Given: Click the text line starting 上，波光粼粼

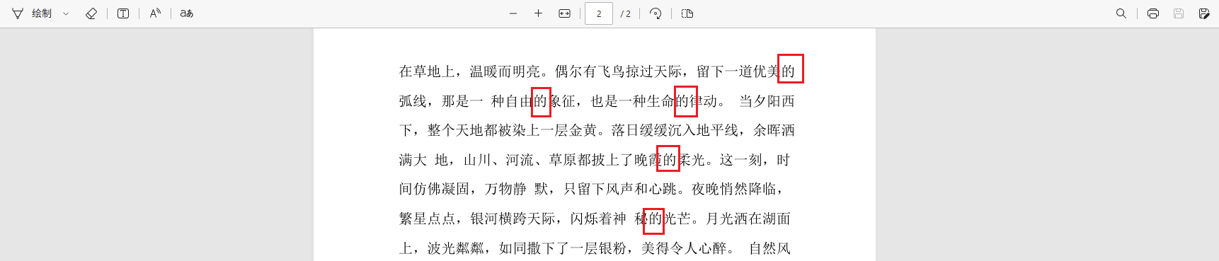Looking at the screenshot, I should pyautogui.click(x=595, y=248).
